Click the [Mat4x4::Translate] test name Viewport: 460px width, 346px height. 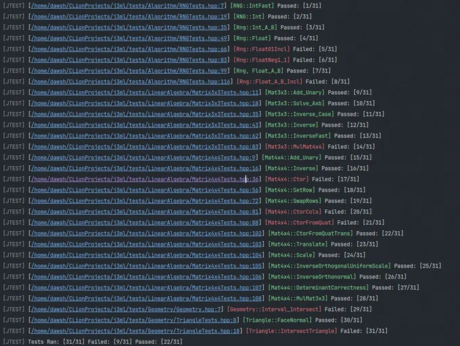298,244
